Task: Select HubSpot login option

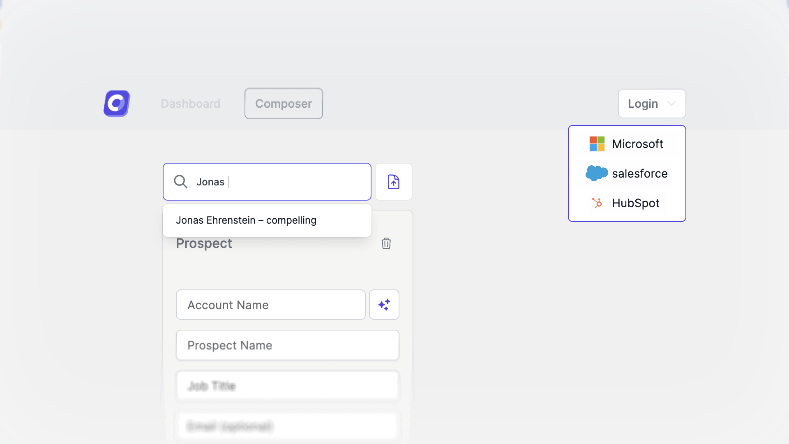Action: click(x=627, y=203)
